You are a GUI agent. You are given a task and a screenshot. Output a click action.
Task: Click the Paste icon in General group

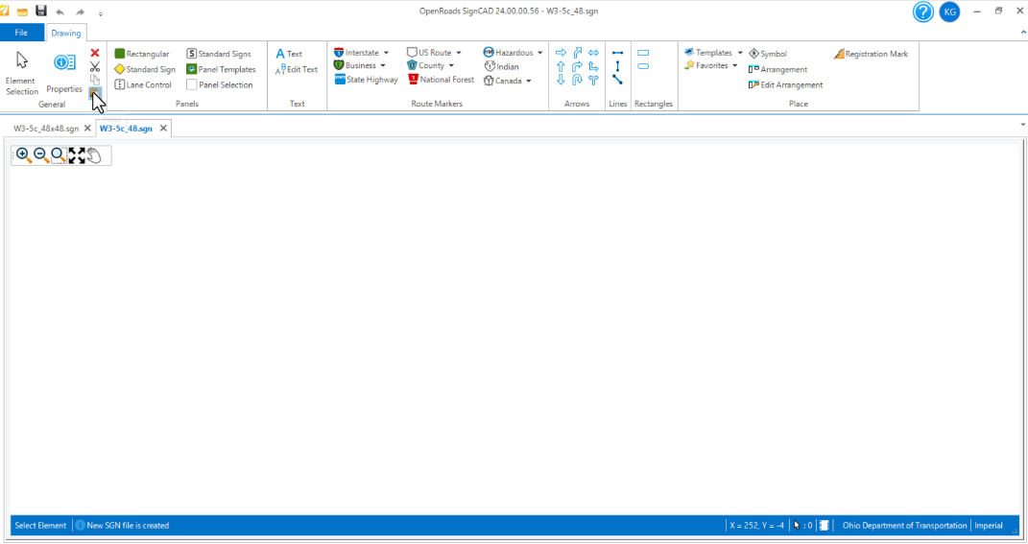(95, 92)
